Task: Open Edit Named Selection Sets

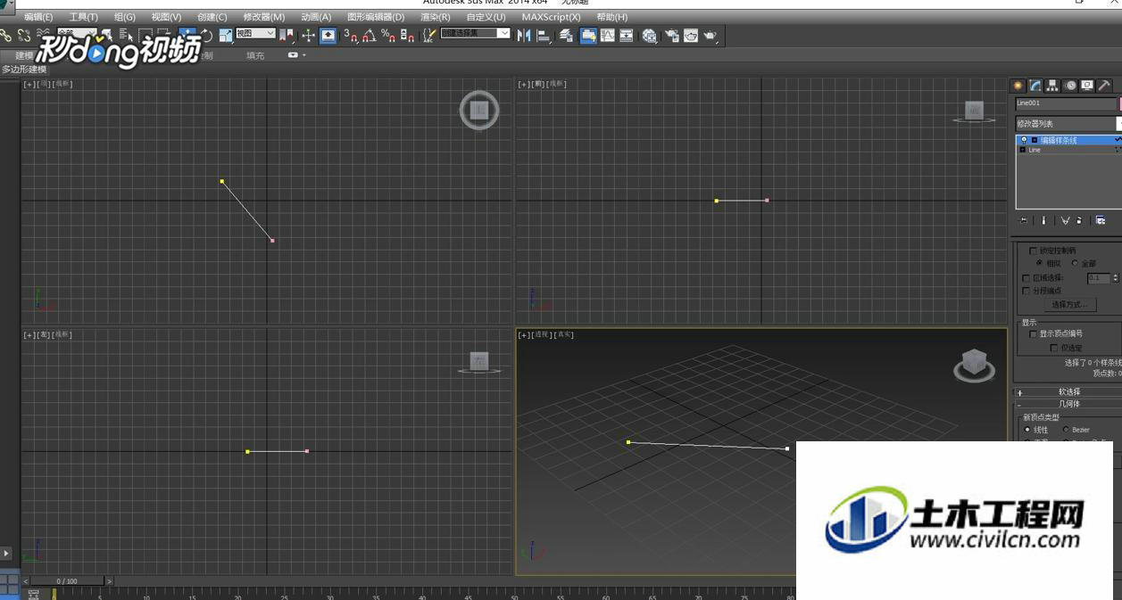Action: (x=429, y=35)
